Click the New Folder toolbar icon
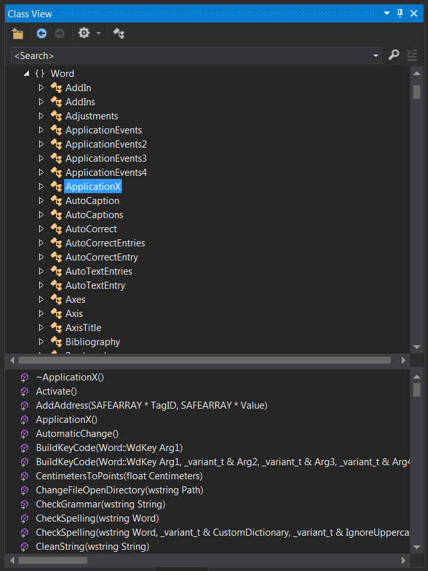 (x=17, y=33)
